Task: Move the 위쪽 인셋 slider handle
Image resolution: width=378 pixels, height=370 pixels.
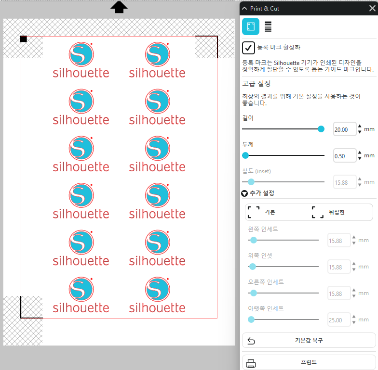Action: 253,267
